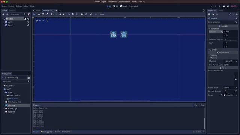Viewport: 240px width, 135px height.
Task: Open the Material [empty] dropdown
Action: click(231, 61)
